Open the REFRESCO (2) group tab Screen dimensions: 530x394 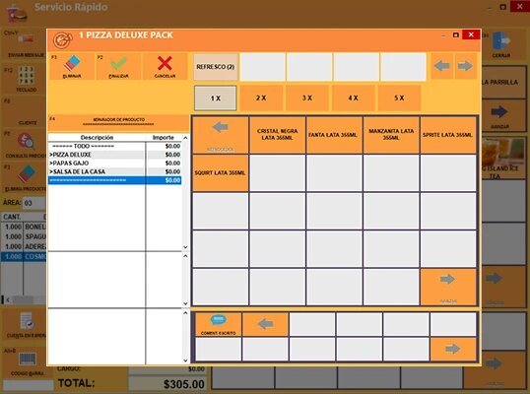pos(216,67)
